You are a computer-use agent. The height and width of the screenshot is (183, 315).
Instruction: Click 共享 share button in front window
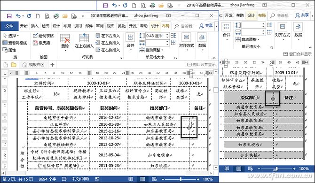tap(206, 26)
